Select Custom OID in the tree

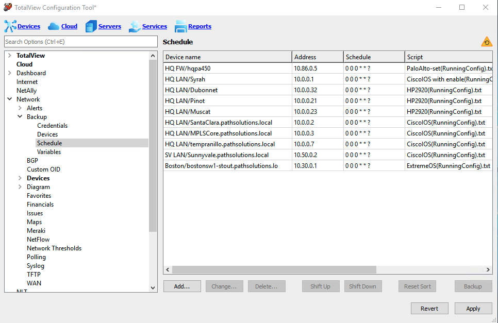(x=43, y=169)
